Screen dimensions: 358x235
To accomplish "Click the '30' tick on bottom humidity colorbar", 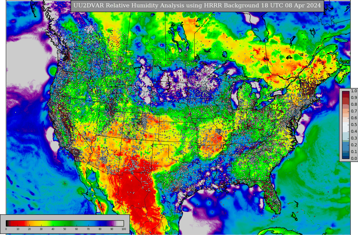I will [x=41, y=229].
